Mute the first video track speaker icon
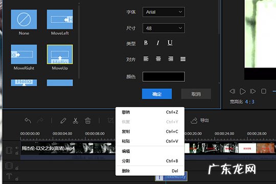The image size is (276, 184). (17, 148)
